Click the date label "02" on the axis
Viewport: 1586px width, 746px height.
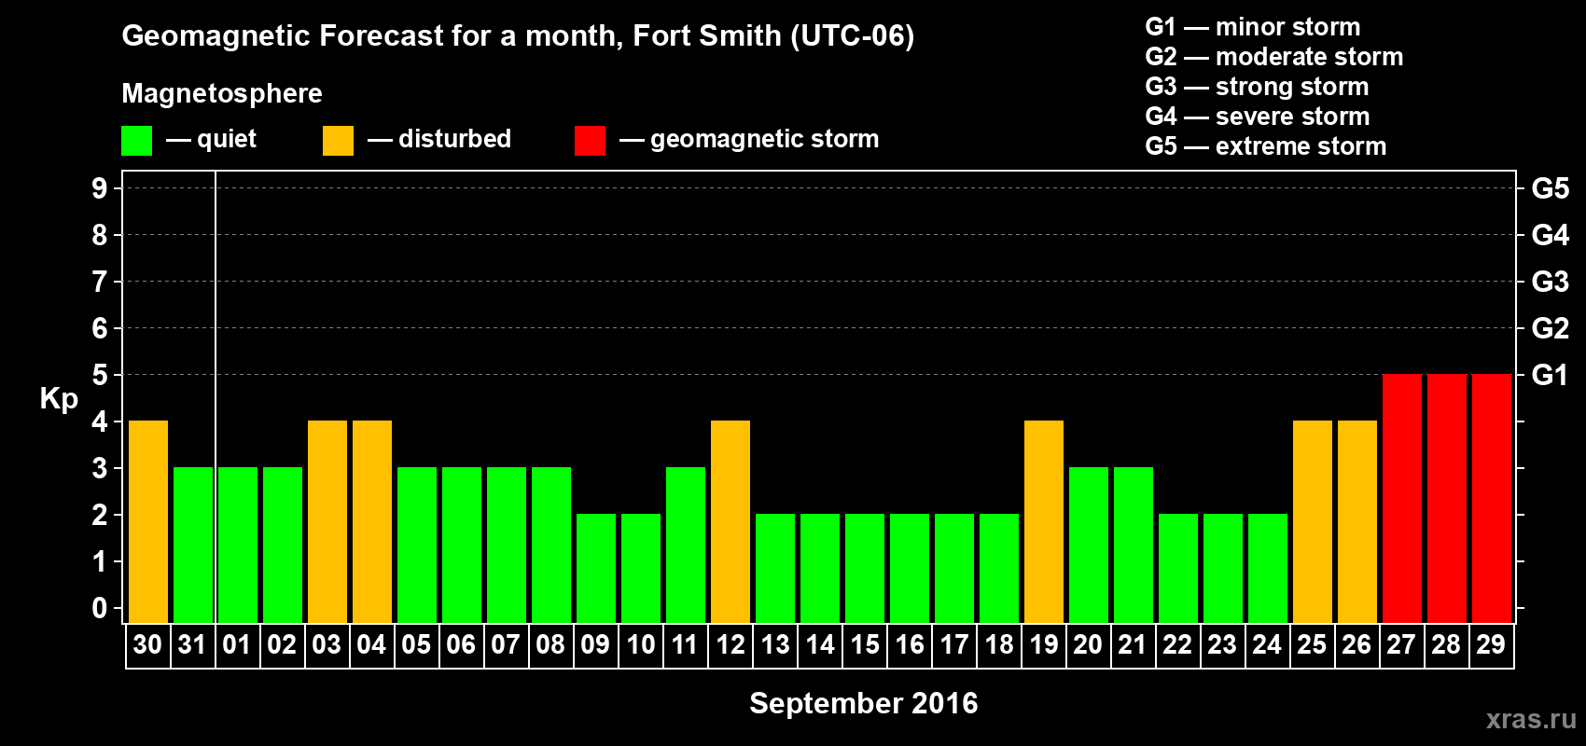282,645
